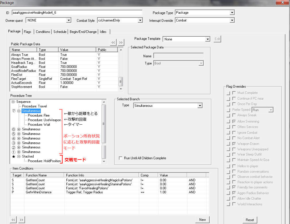Click the Public Package Data scroll-down arrow

click(121, 89)
